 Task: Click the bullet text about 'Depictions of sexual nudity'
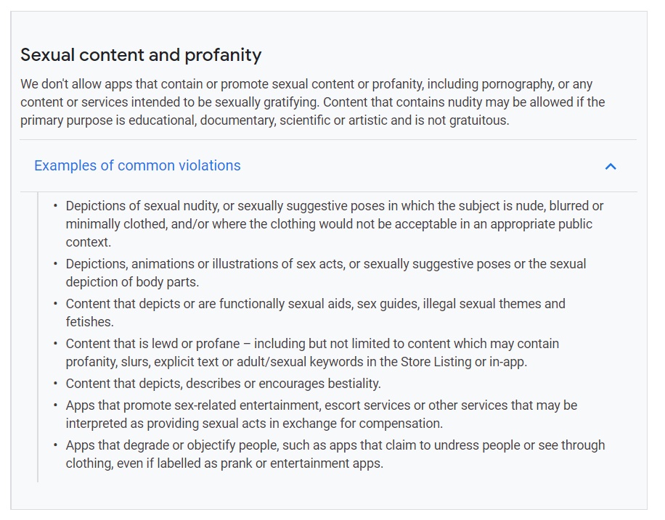[334, 224]
